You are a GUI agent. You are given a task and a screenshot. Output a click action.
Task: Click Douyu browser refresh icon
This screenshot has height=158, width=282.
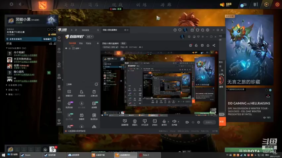tap(76, 30)
